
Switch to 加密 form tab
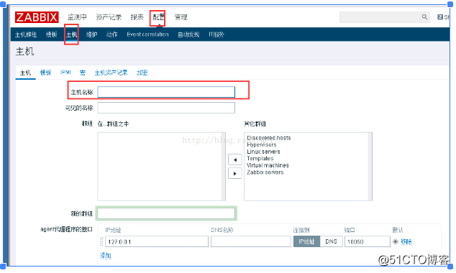point(142,73)
